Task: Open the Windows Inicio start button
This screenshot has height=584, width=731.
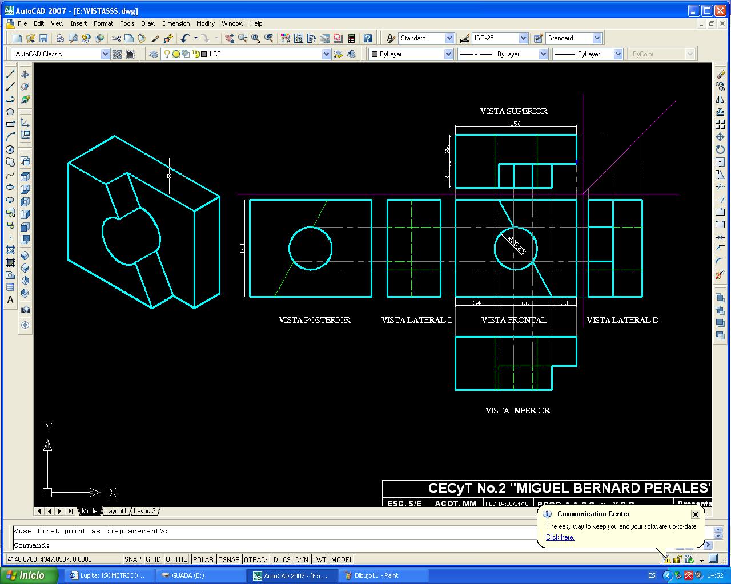Action: click(29, 575)
